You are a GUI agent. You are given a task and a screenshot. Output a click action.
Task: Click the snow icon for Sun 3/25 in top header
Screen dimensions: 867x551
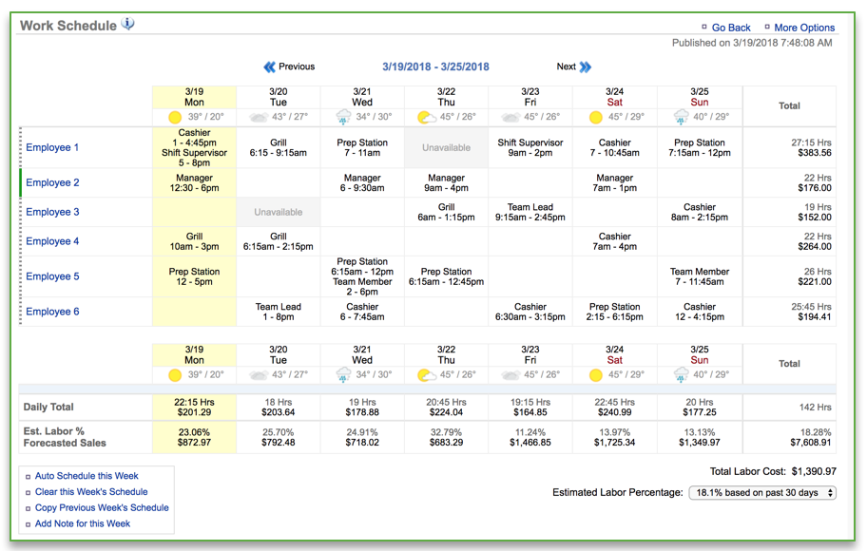(x=682, y=117)
